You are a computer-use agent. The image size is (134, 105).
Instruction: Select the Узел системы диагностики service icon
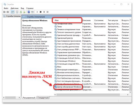tap(56, 44)
